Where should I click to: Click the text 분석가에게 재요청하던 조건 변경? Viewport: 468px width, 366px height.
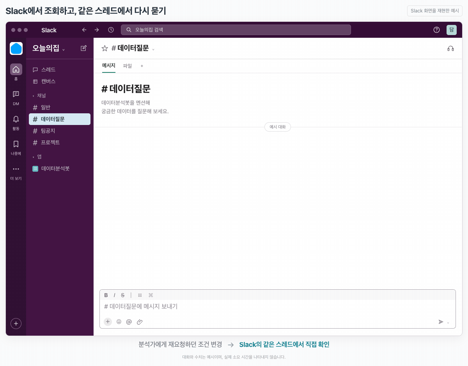[x=180, y=345]
